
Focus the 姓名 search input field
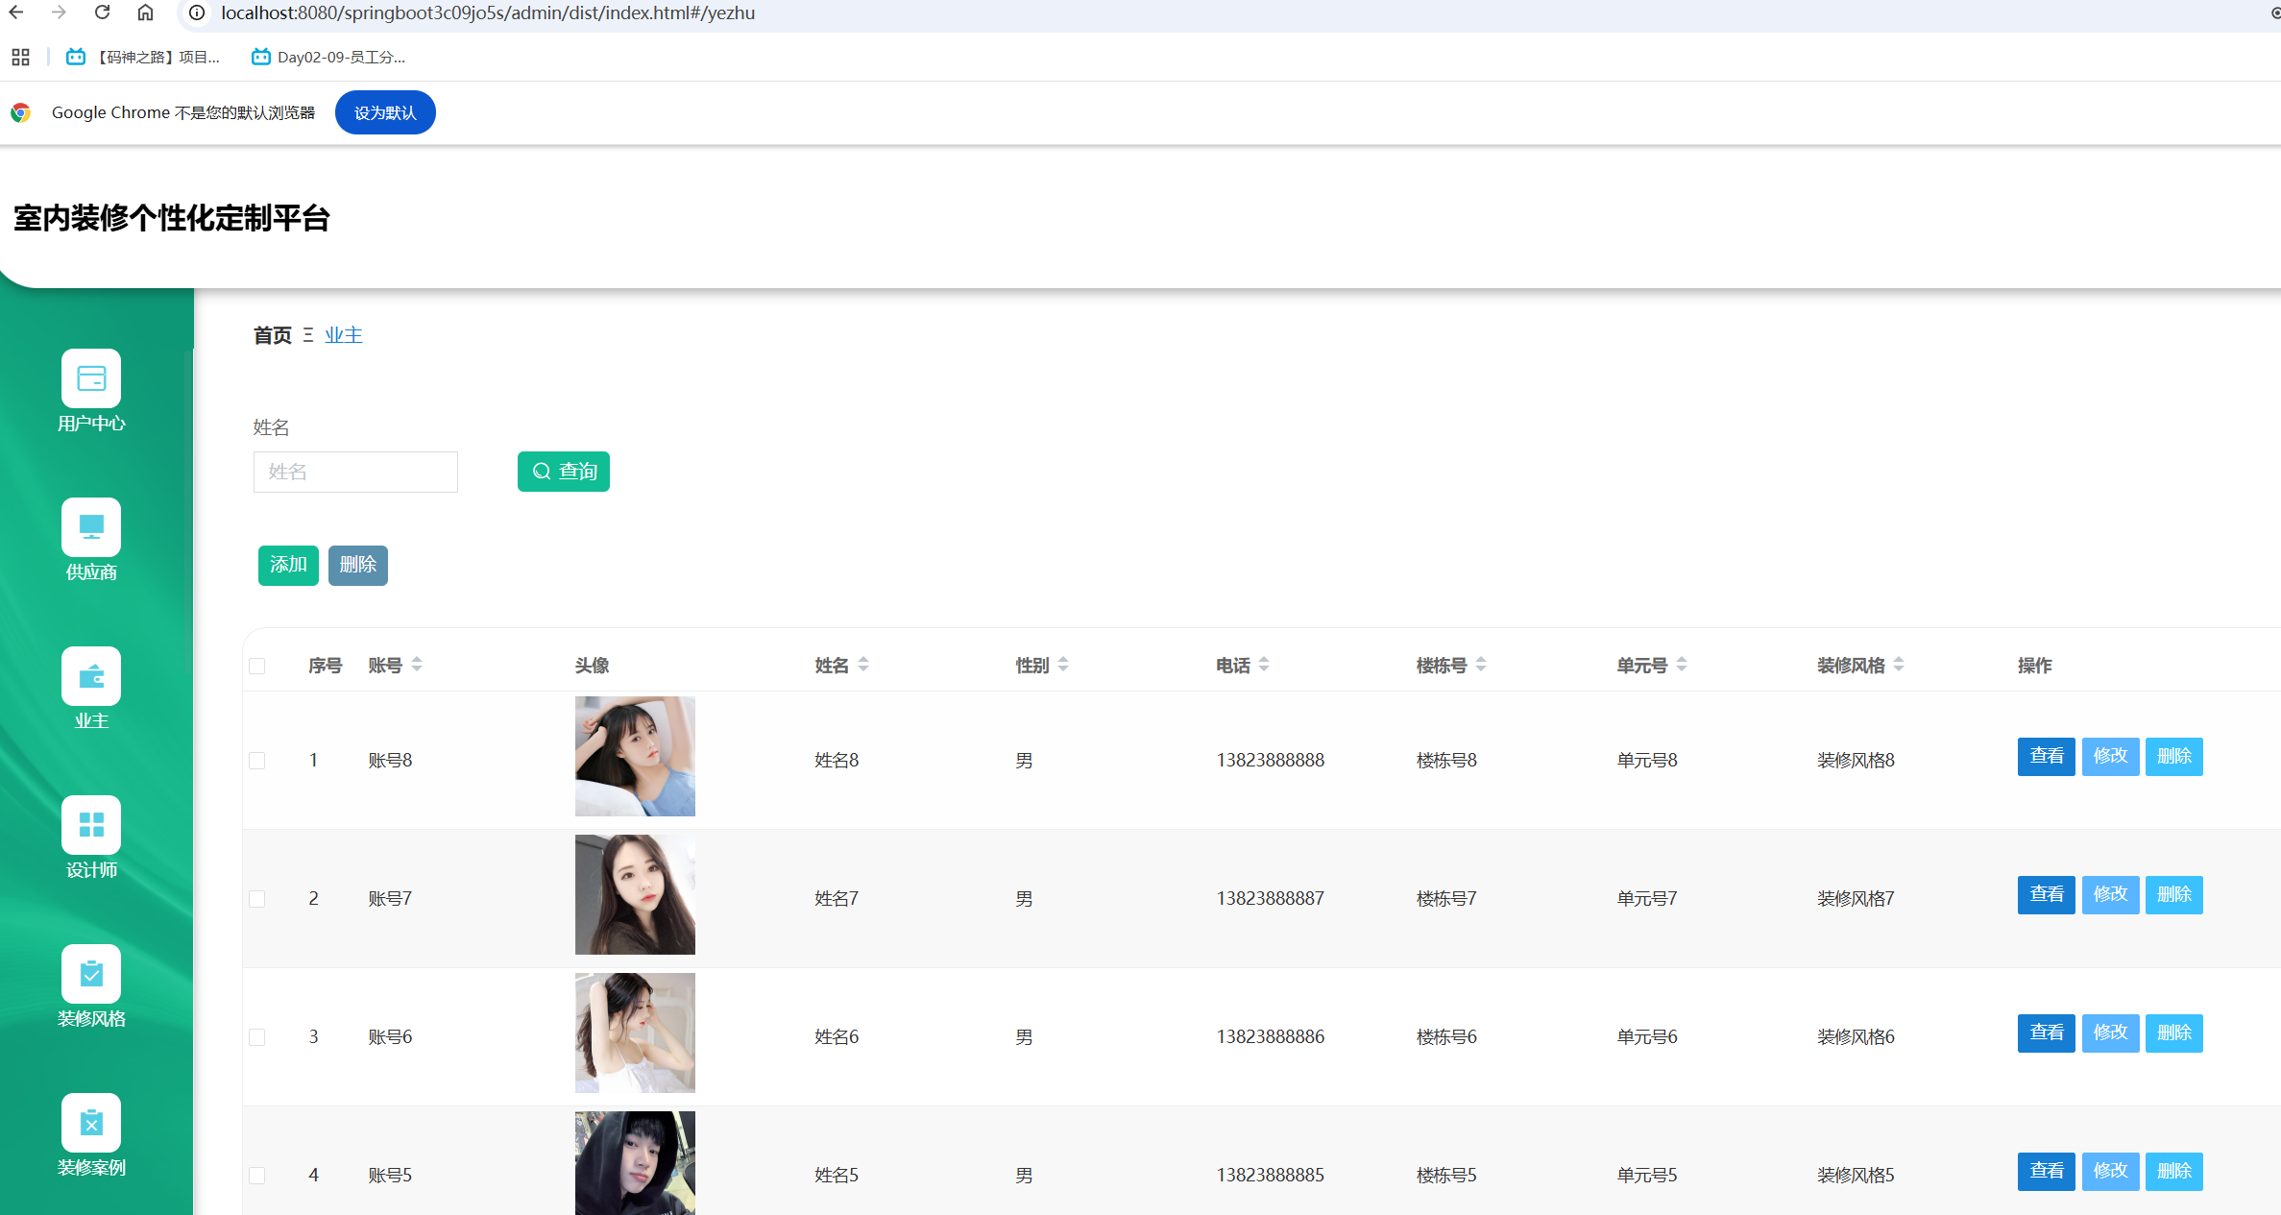(x=355, y=472)
